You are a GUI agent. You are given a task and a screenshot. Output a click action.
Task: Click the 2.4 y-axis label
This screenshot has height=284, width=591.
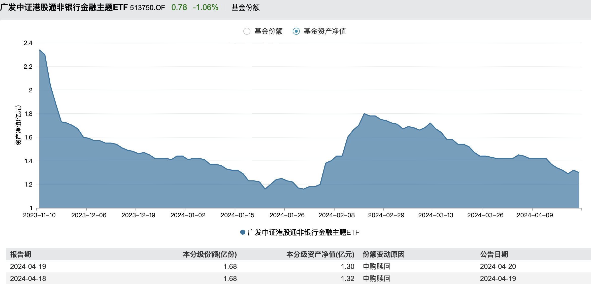(28, 43)
